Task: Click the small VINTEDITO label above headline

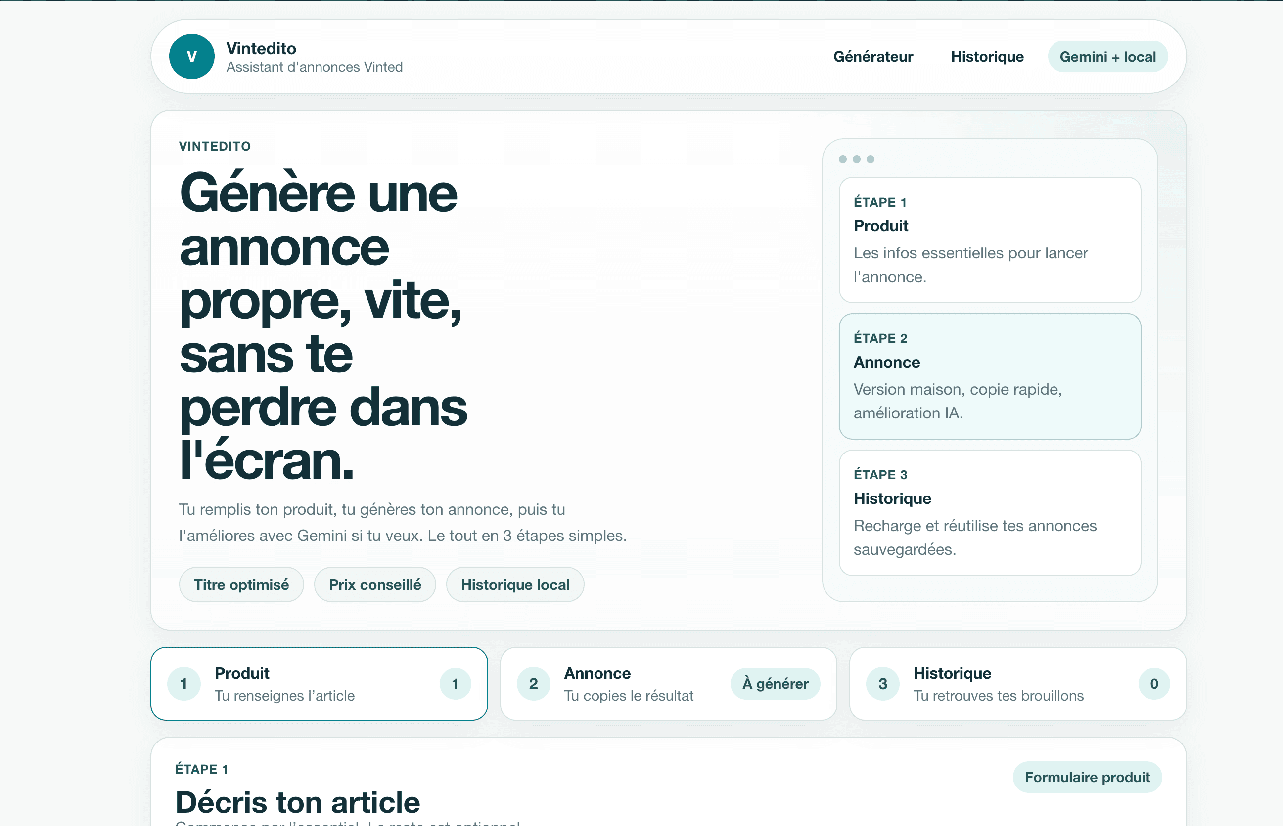Action: (215, 146)
